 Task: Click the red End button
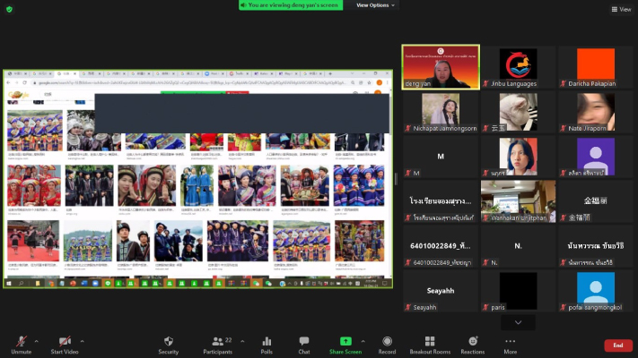click(x=617, y=345)
